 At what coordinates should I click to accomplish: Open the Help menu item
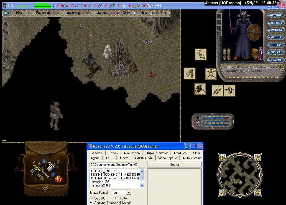pyautogui.click(x=144, y=13)
